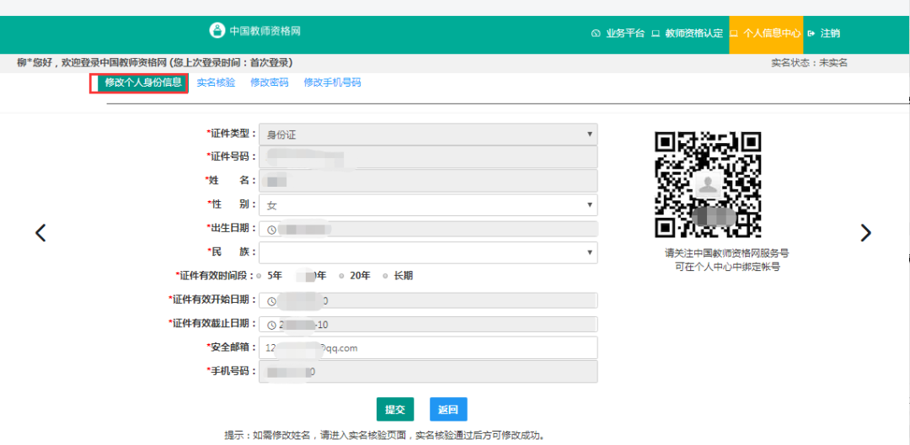Screen dimensions: 910x445
Task: Select the 20年 validity radio button
Action: pyautogui.click(x=342, y=276)
